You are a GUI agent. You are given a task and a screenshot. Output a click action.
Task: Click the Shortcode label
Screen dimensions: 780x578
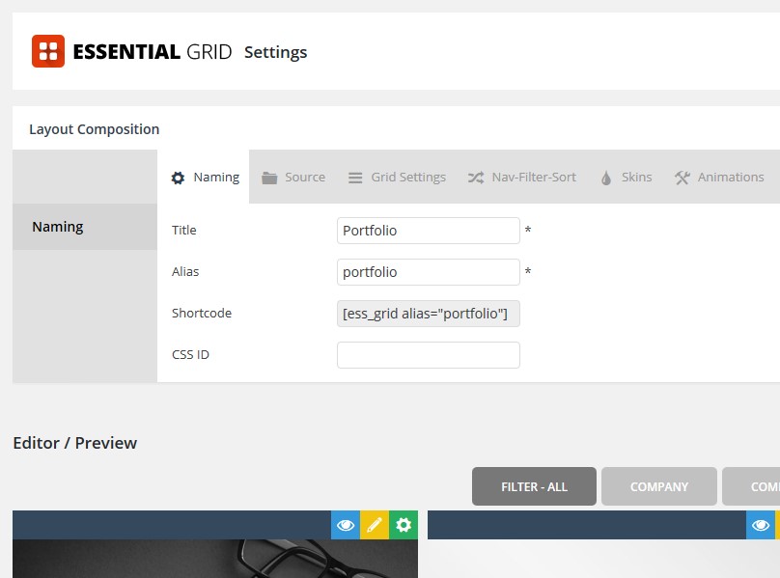click(x=202, y=313)
